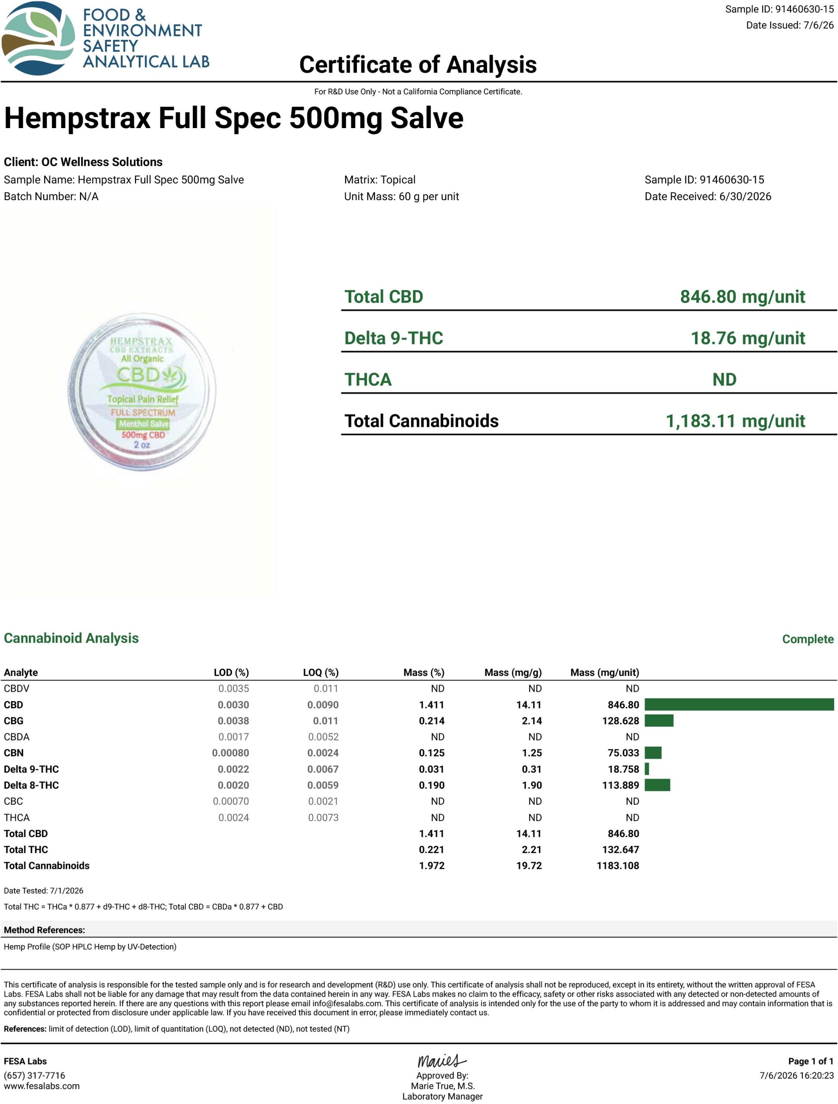Click the 'FESA Labs' footer name
This screenshot has height=1104, width=838.
point(25,1062)
